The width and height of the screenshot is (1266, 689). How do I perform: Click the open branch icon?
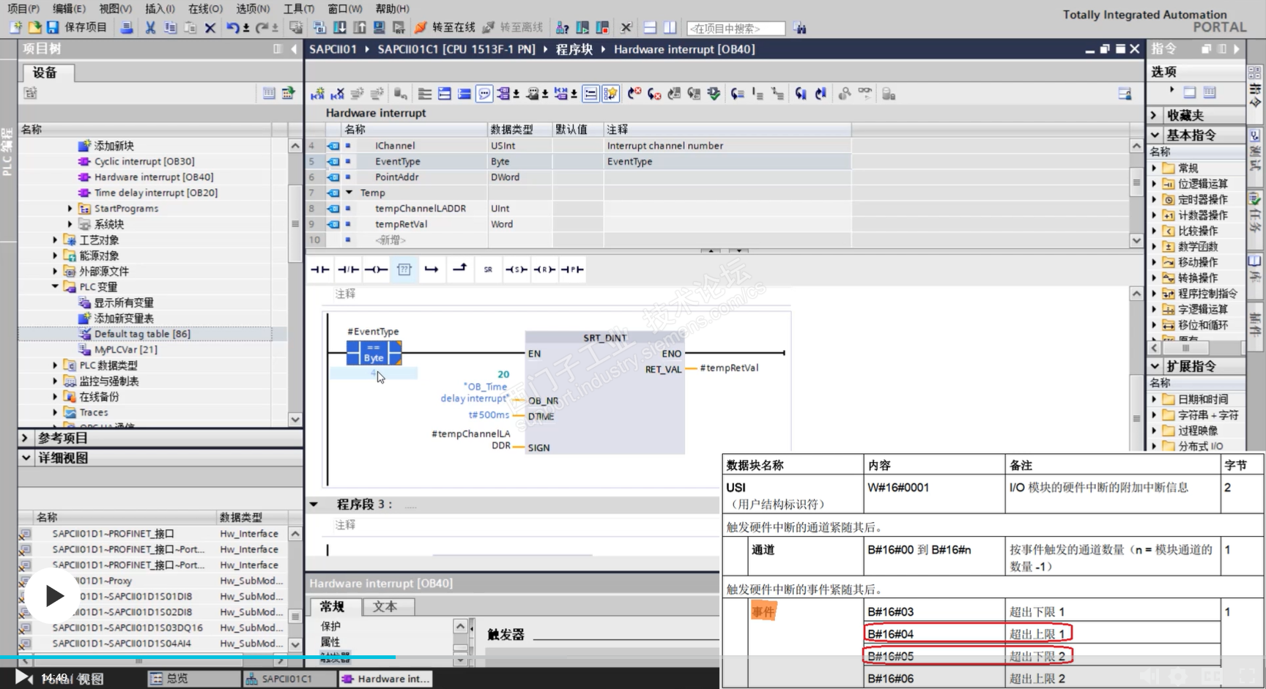[432, 269]
